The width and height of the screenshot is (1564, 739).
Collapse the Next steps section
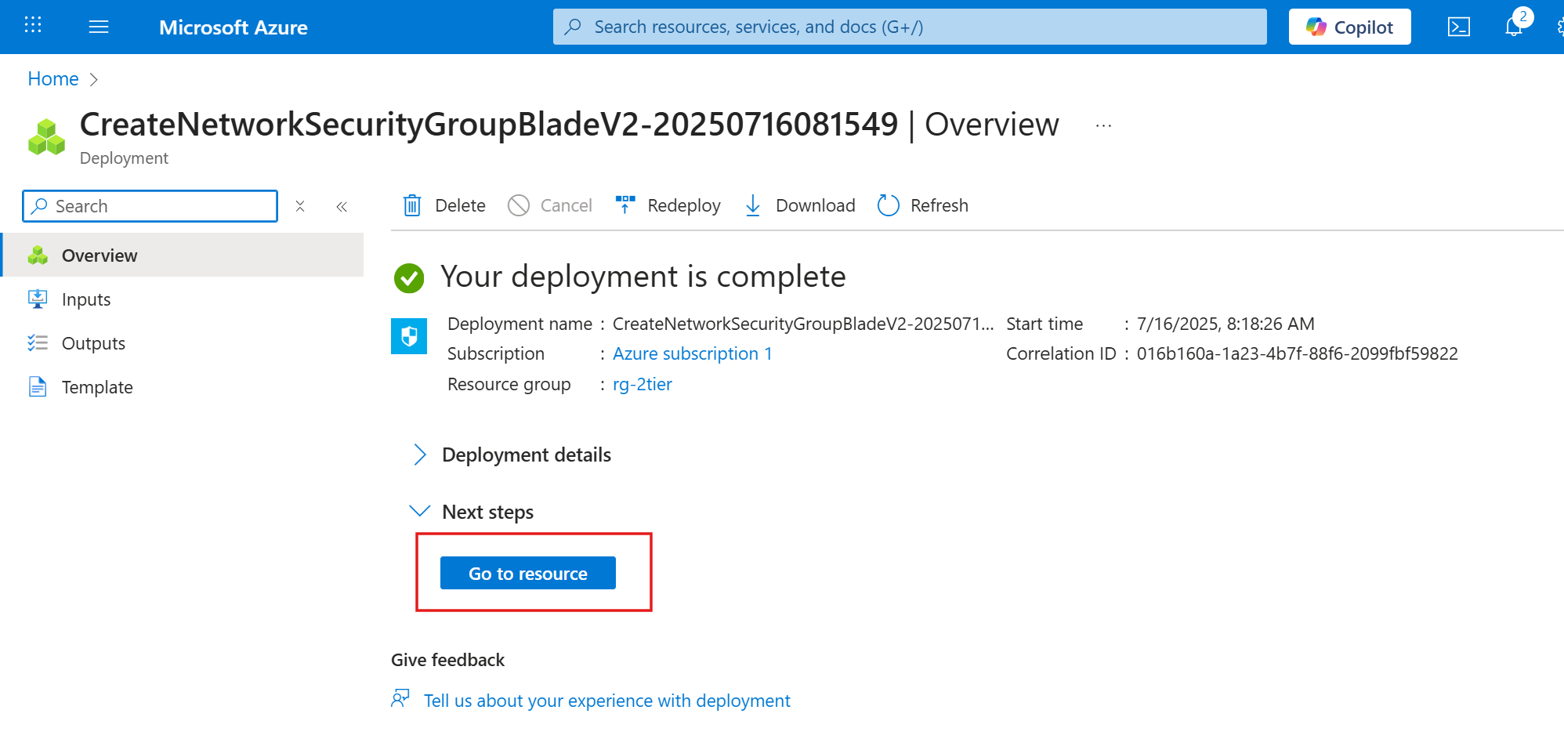click(420, 512)
